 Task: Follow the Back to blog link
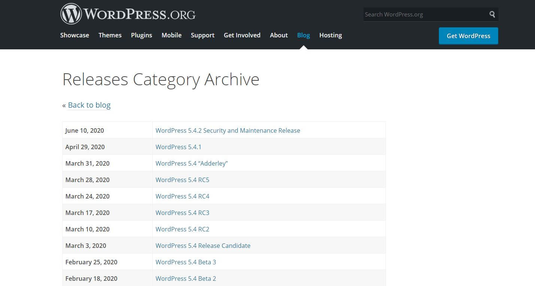click(89, 105)
